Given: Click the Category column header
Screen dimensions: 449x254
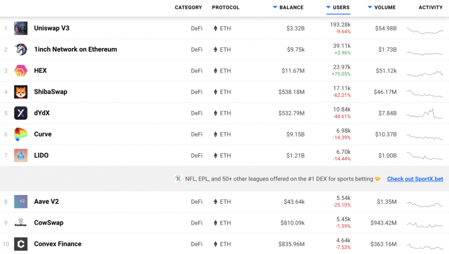Looking at the screenshot, I should [188, 7].
